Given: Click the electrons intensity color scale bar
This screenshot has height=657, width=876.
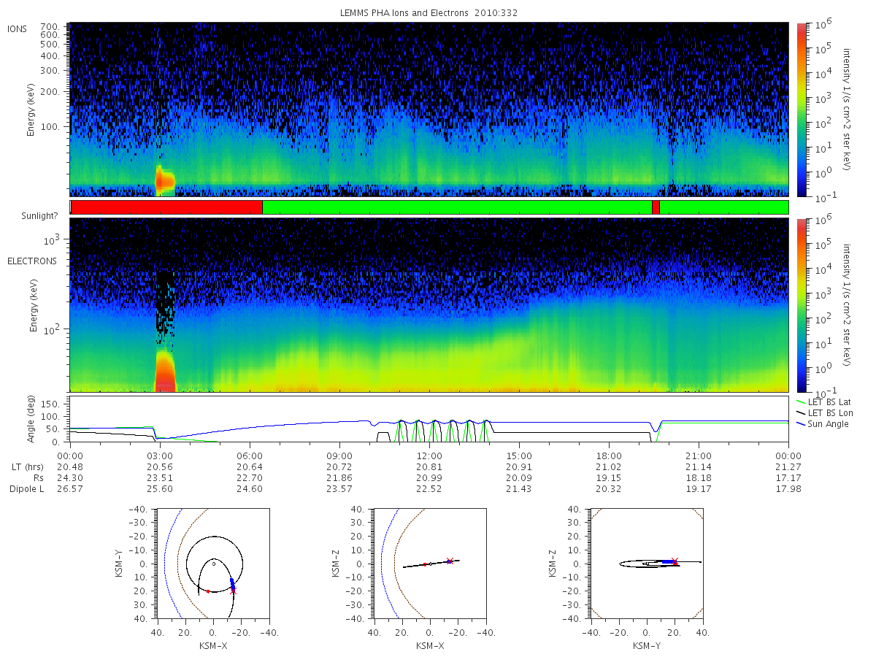Looking at the screenshot, I should pyautogui.click(x=802, y=305).
